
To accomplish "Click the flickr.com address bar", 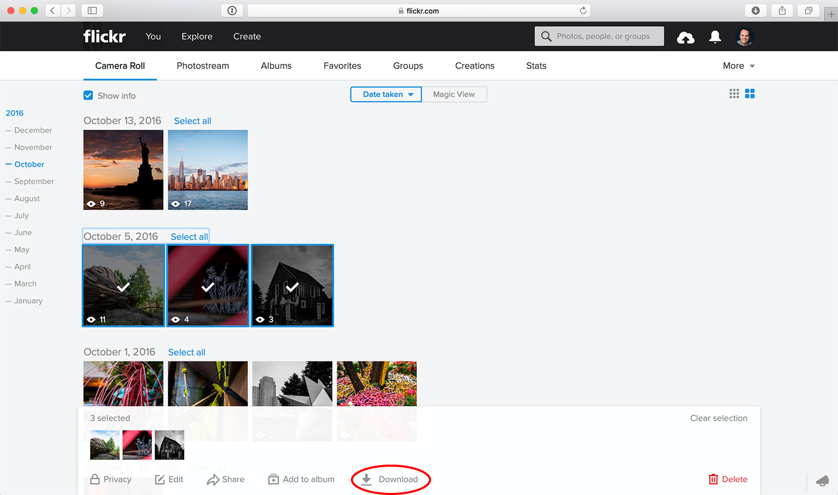I will tap(418, 10).
